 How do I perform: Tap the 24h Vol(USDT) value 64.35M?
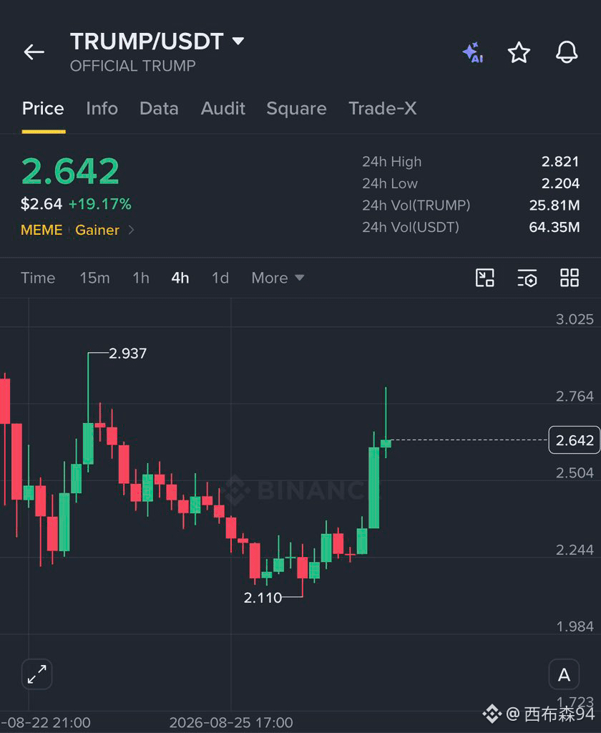tap(554, 227)
